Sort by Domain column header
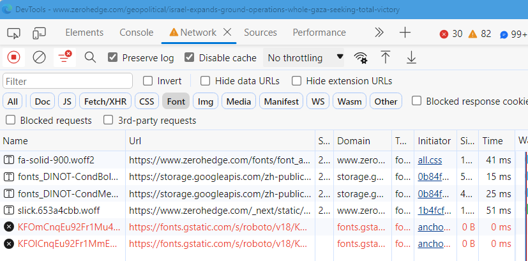 point(363,141)
